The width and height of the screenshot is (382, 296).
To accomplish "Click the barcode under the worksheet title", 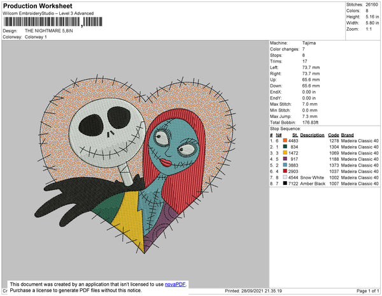I will 53,22.
